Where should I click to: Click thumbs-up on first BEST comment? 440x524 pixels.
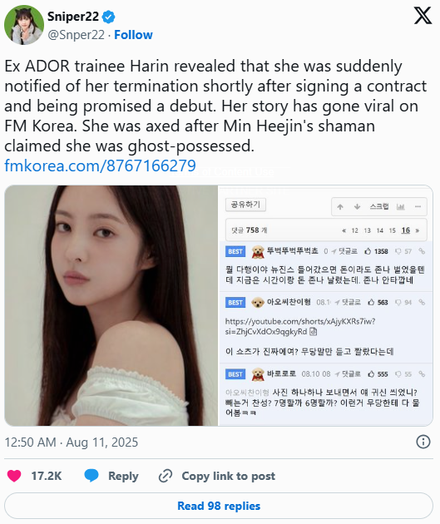[x=368, y=251]
